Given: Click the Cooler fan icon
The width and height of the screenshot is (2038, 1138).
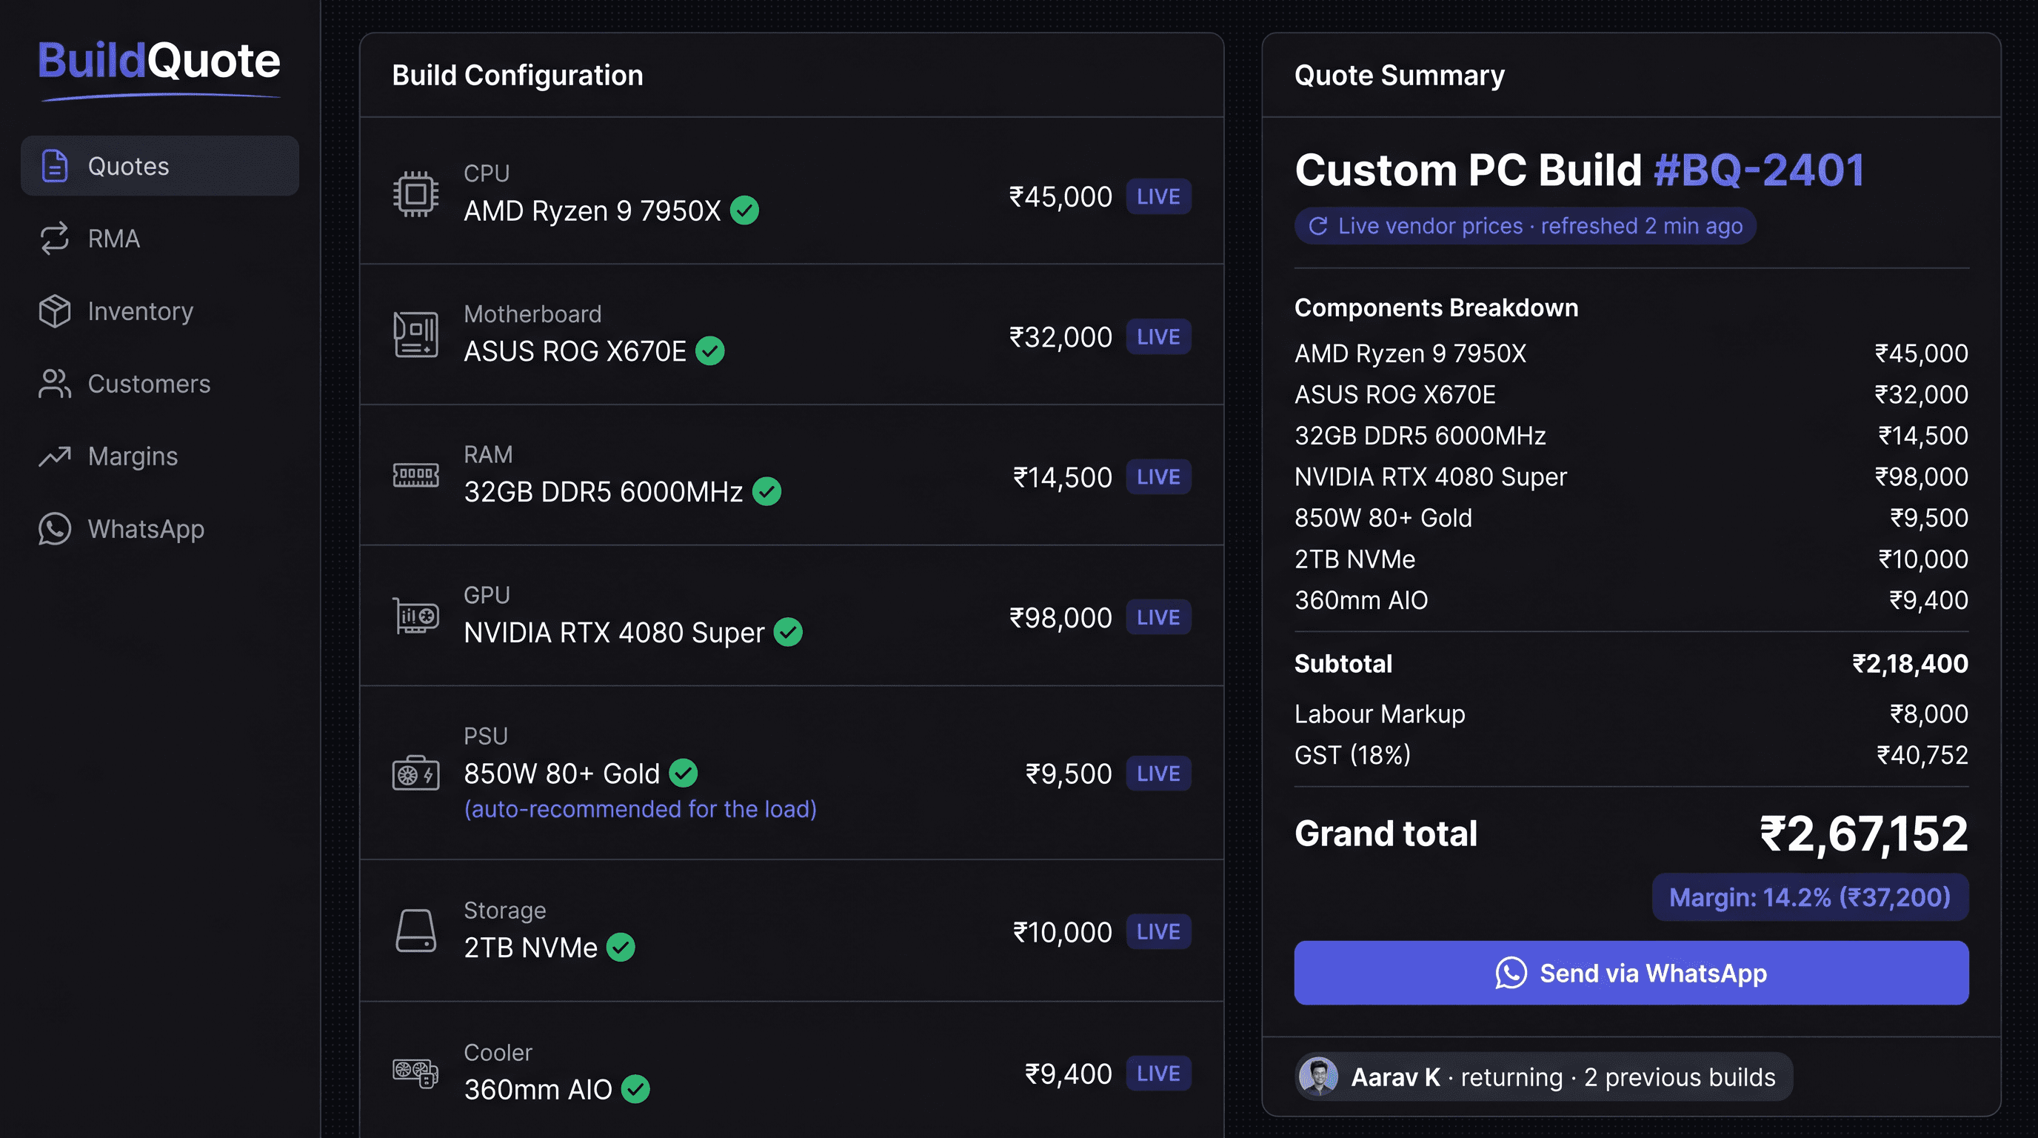Looking at the screenshot, I should point(415,1073).
